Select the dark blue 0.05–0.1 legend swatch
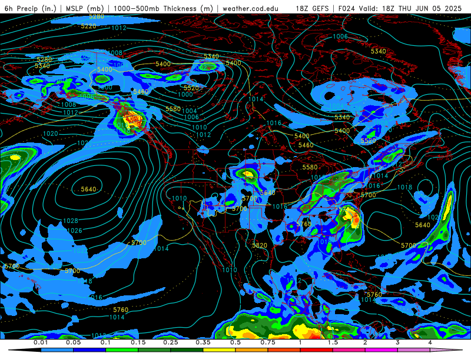 click(89, 350)
